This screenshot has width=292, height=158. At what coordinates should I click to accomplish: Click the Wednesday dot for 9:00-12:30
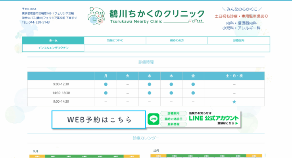click(149, 85)
